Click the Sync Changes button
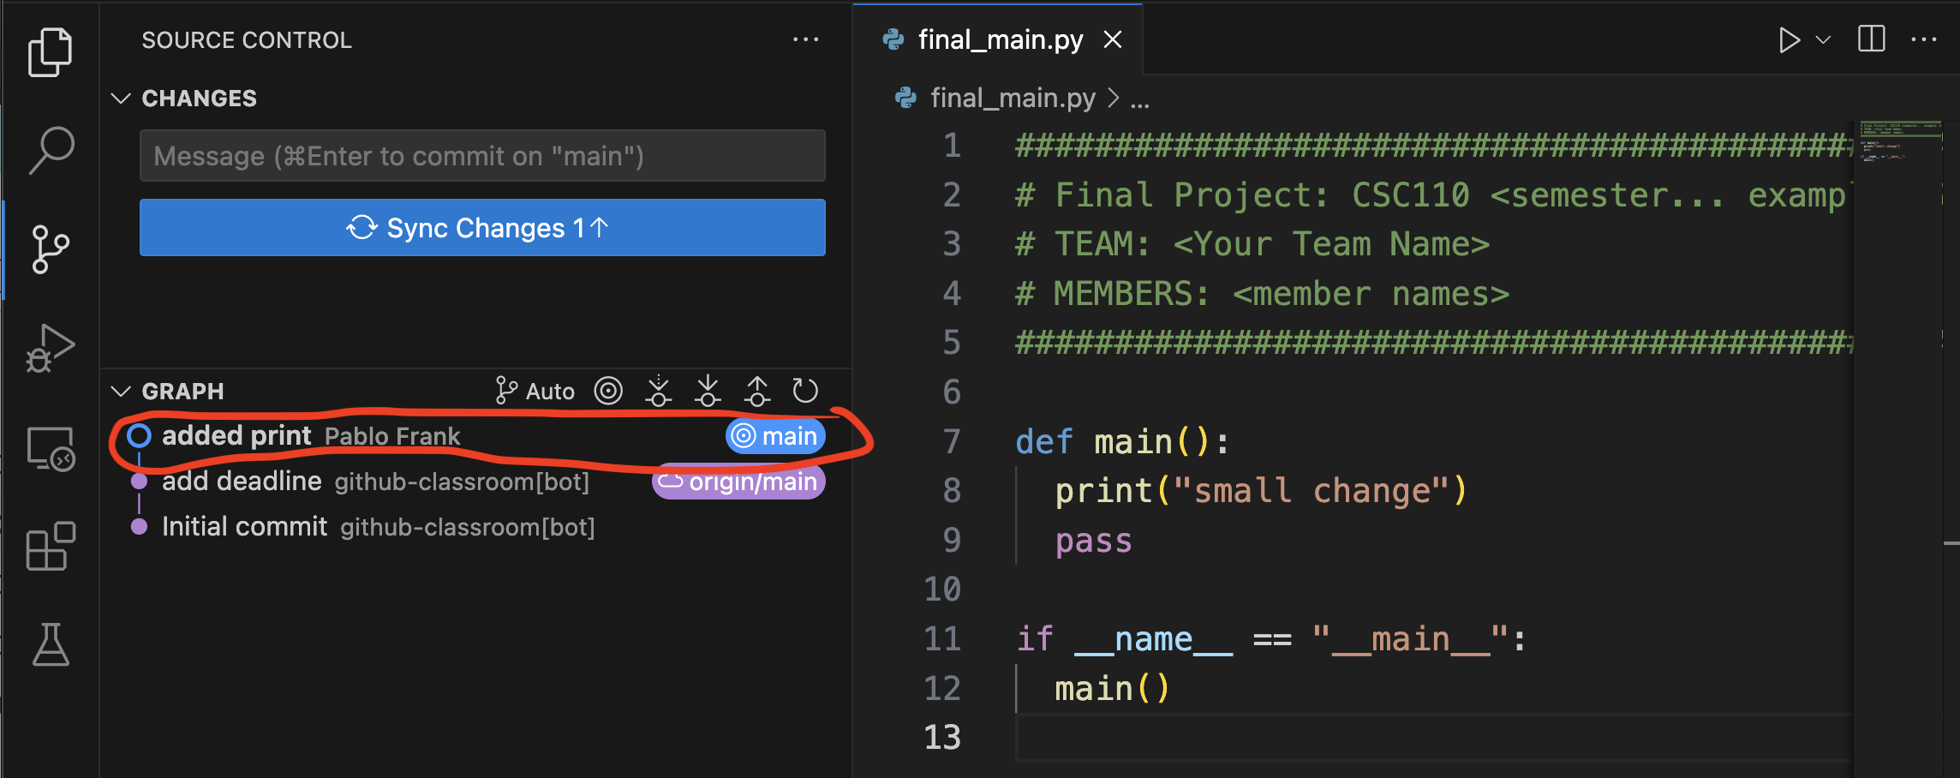 [x=482, y=228]
